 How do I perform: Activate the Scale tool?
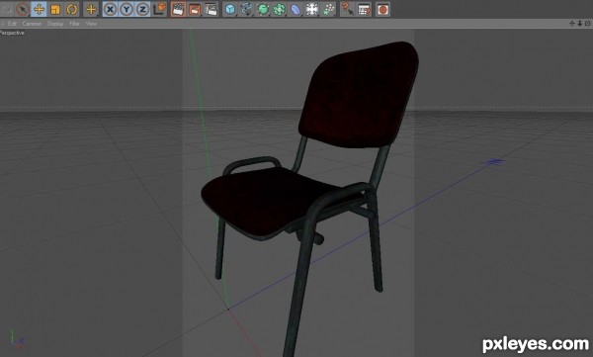point(55,9)
